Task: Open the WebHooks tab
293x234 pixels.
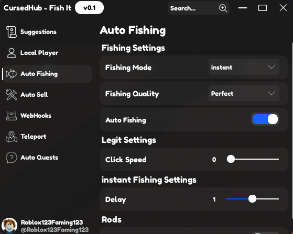Action: coord(47,116)
